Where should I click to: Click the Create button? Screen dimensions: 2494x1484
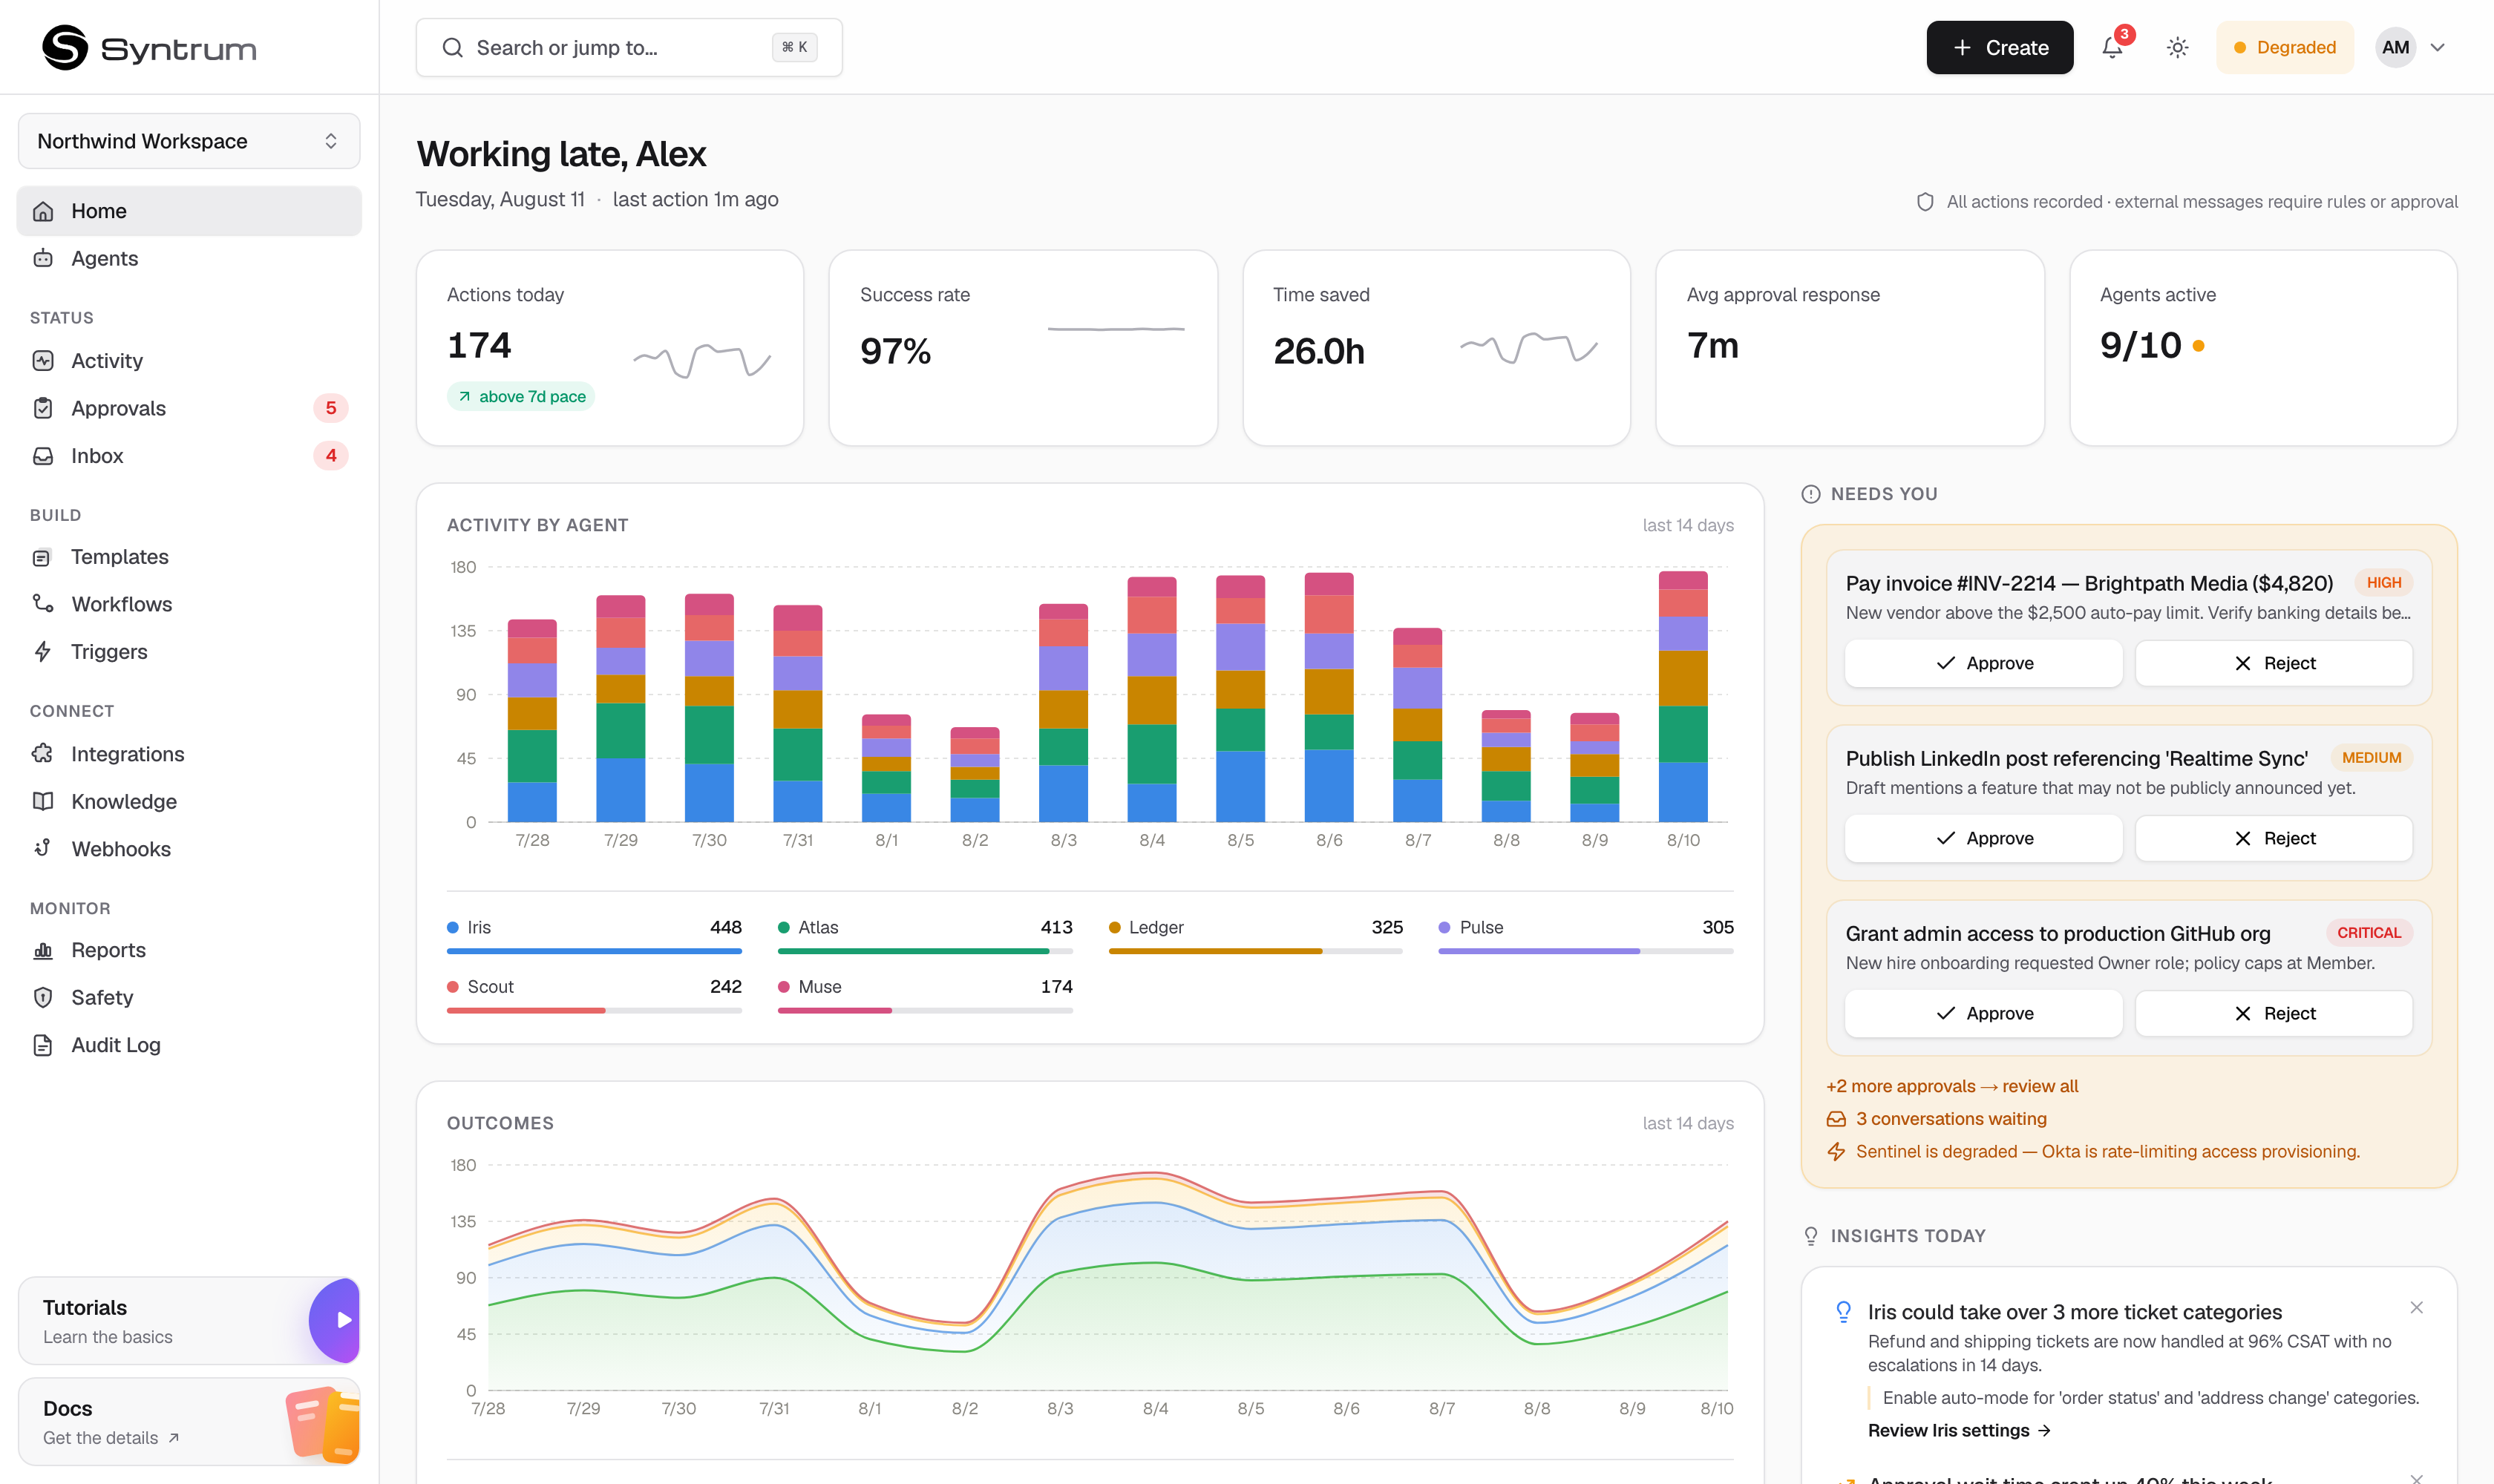2000,47
